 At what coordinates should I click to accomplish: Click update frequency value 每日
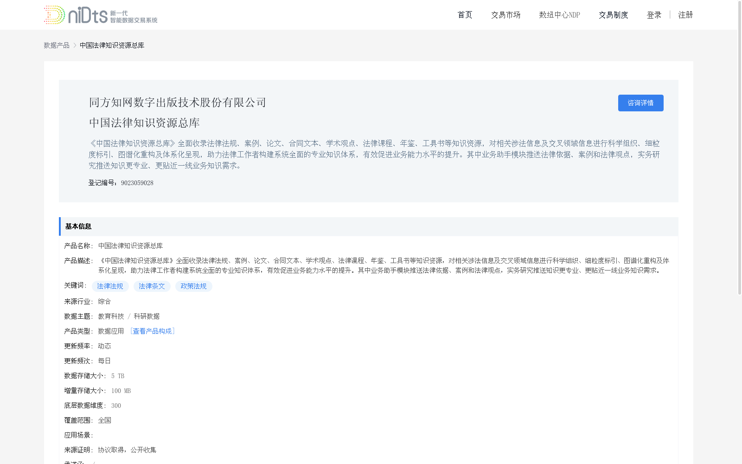point(104,361)
